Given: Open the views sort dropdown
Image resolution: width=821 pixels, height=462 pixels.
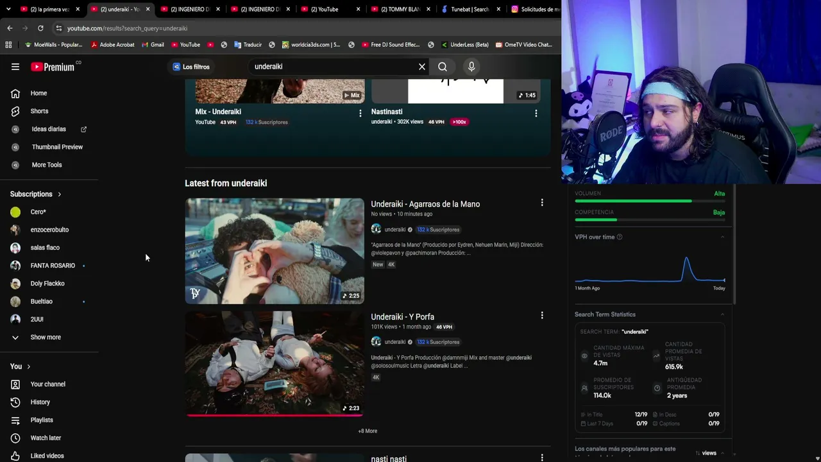Looking at the screenshot, I should (711, 453).
